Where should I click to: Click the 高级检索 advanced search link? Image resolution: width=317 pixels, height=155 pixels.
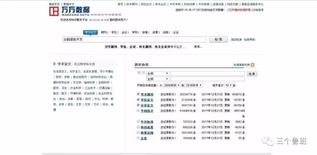click(236, 40)
